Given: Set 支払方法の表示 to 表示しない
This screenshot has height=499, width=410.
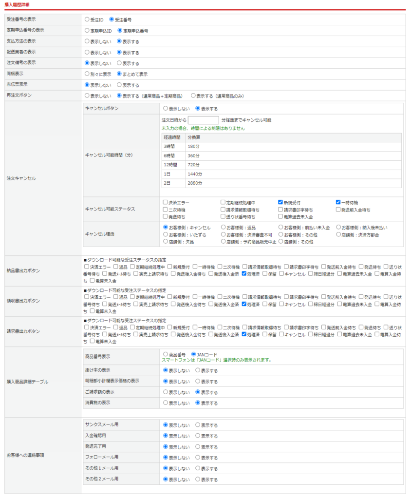Looking at the screenshot, I should click(x=87, y=41).
